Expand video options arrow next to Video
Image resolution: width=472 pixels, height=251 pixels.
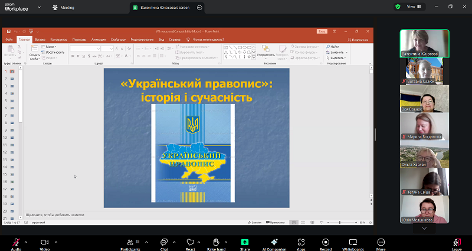(x=57, y=242)
